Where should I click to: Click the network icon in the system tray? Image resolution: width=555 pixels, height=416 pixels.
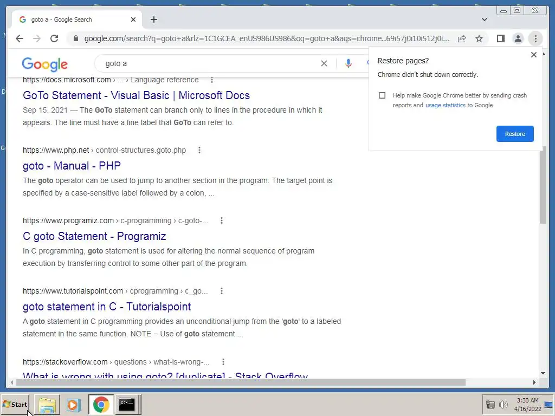[490, 404]
